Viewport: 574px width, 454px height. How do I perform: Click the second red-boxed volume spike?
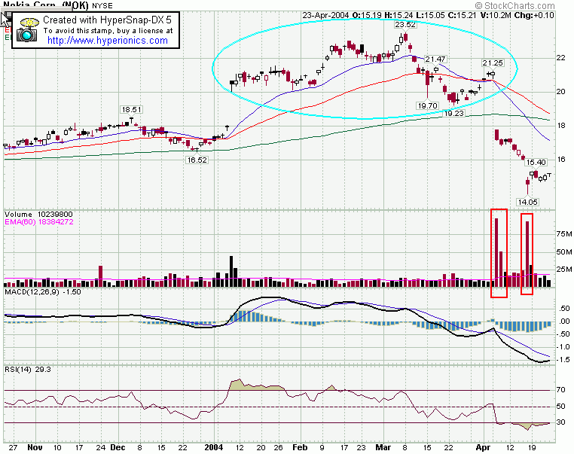(x=528, y=254)
